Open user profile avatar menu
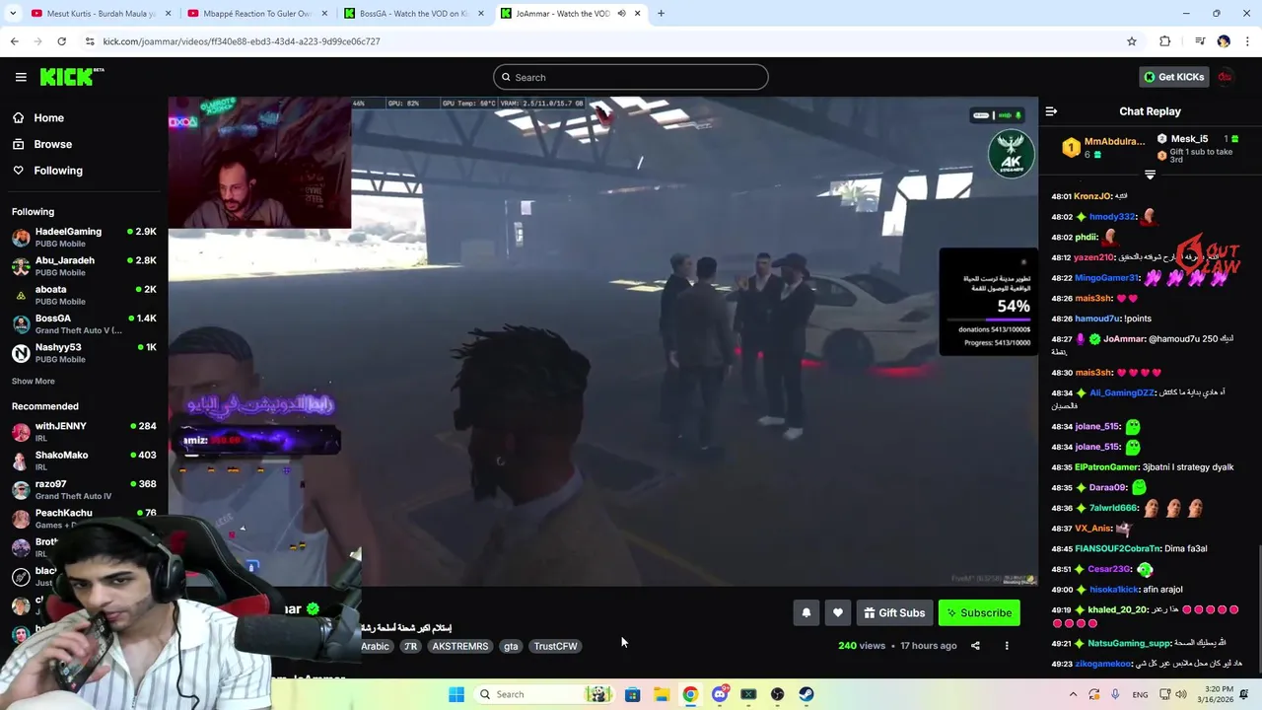The image size is (1262, 710). click(1226, 77)
